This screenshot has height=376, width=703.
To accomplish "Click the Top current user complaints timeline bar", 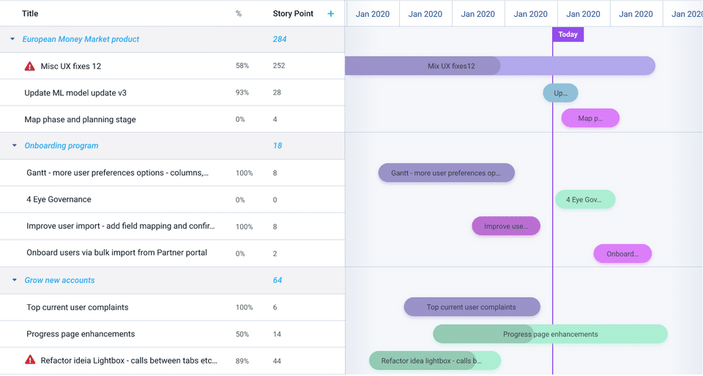I will [472, 307].
